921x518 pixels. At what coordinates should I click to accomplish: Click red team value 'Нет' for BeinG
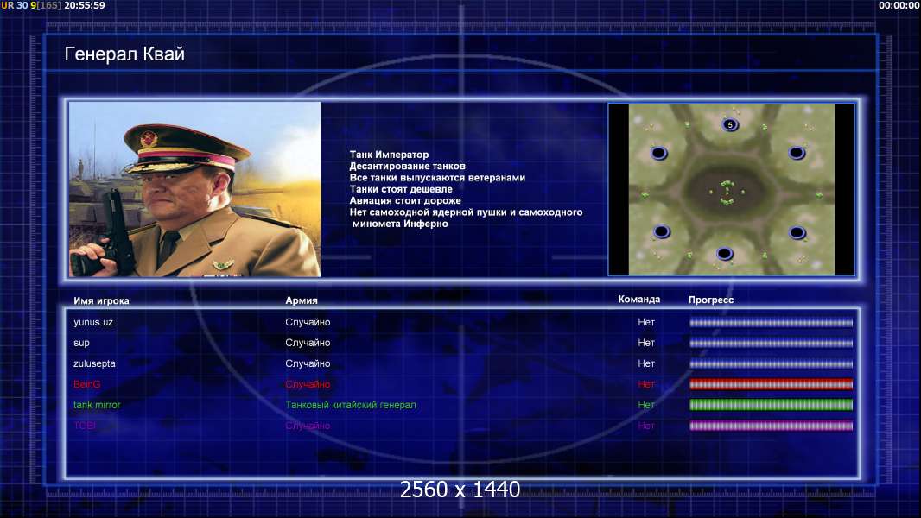(x=646, y=384)
